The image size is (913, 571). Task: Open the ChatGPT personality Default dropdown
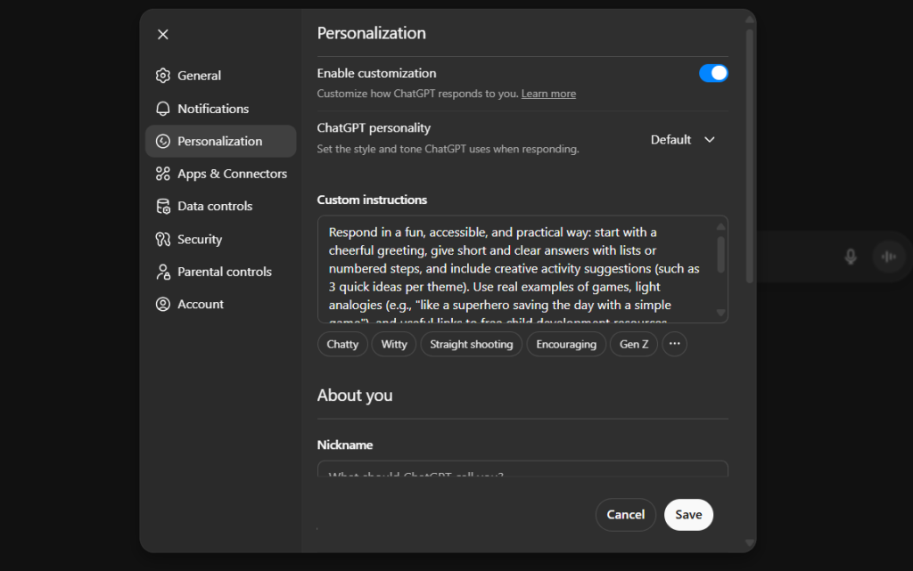click(683, 140)
